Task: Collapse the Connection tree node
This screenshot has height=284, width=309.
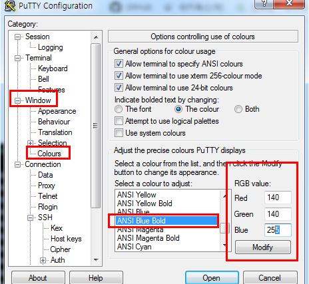Action: click(17, 164)
